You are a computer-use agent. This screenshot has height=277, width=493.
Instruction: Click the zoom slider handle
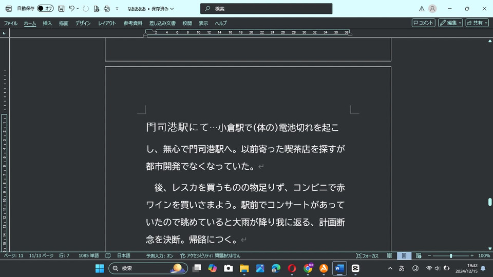coord(451,255)
